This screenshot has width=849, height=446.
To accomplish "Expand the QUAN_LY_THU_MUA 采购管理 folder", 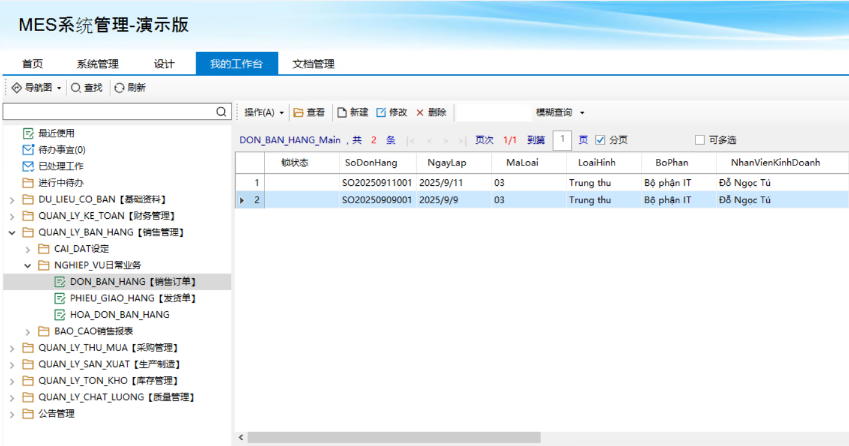I will tap(12, 348).
